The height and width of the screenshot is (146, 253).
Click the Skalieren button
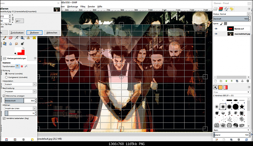(34, 33)
